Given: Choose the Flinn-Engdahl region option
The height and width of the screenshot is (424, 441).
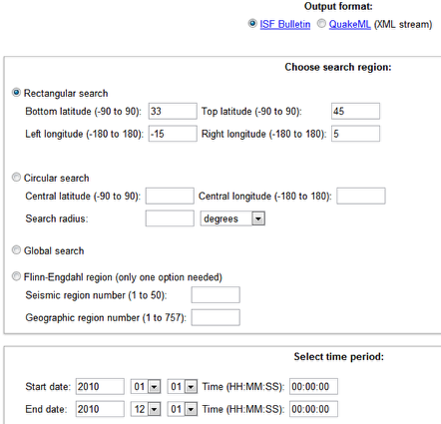Looking at the screenshot, I should [16, 276].
